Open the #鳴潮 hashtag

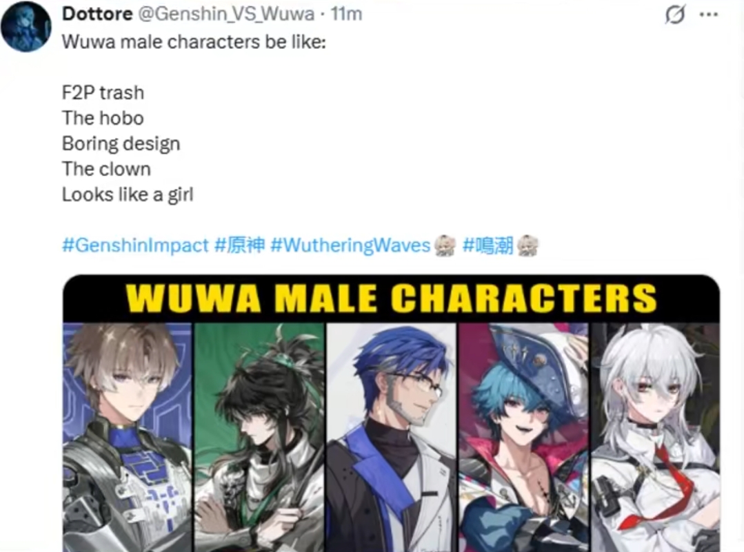[x=487, y=245]
